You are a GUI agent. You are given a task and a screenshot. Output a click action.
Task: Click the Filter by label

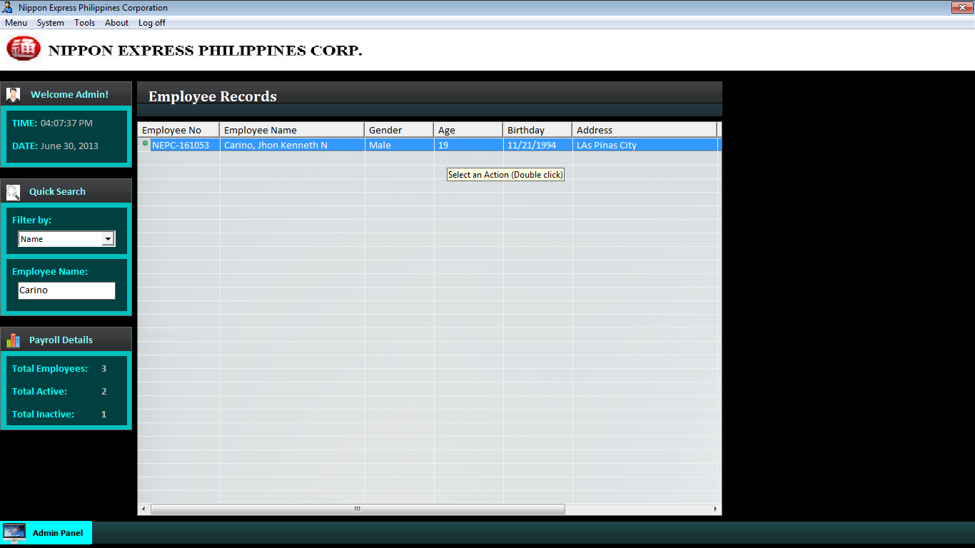31,220
